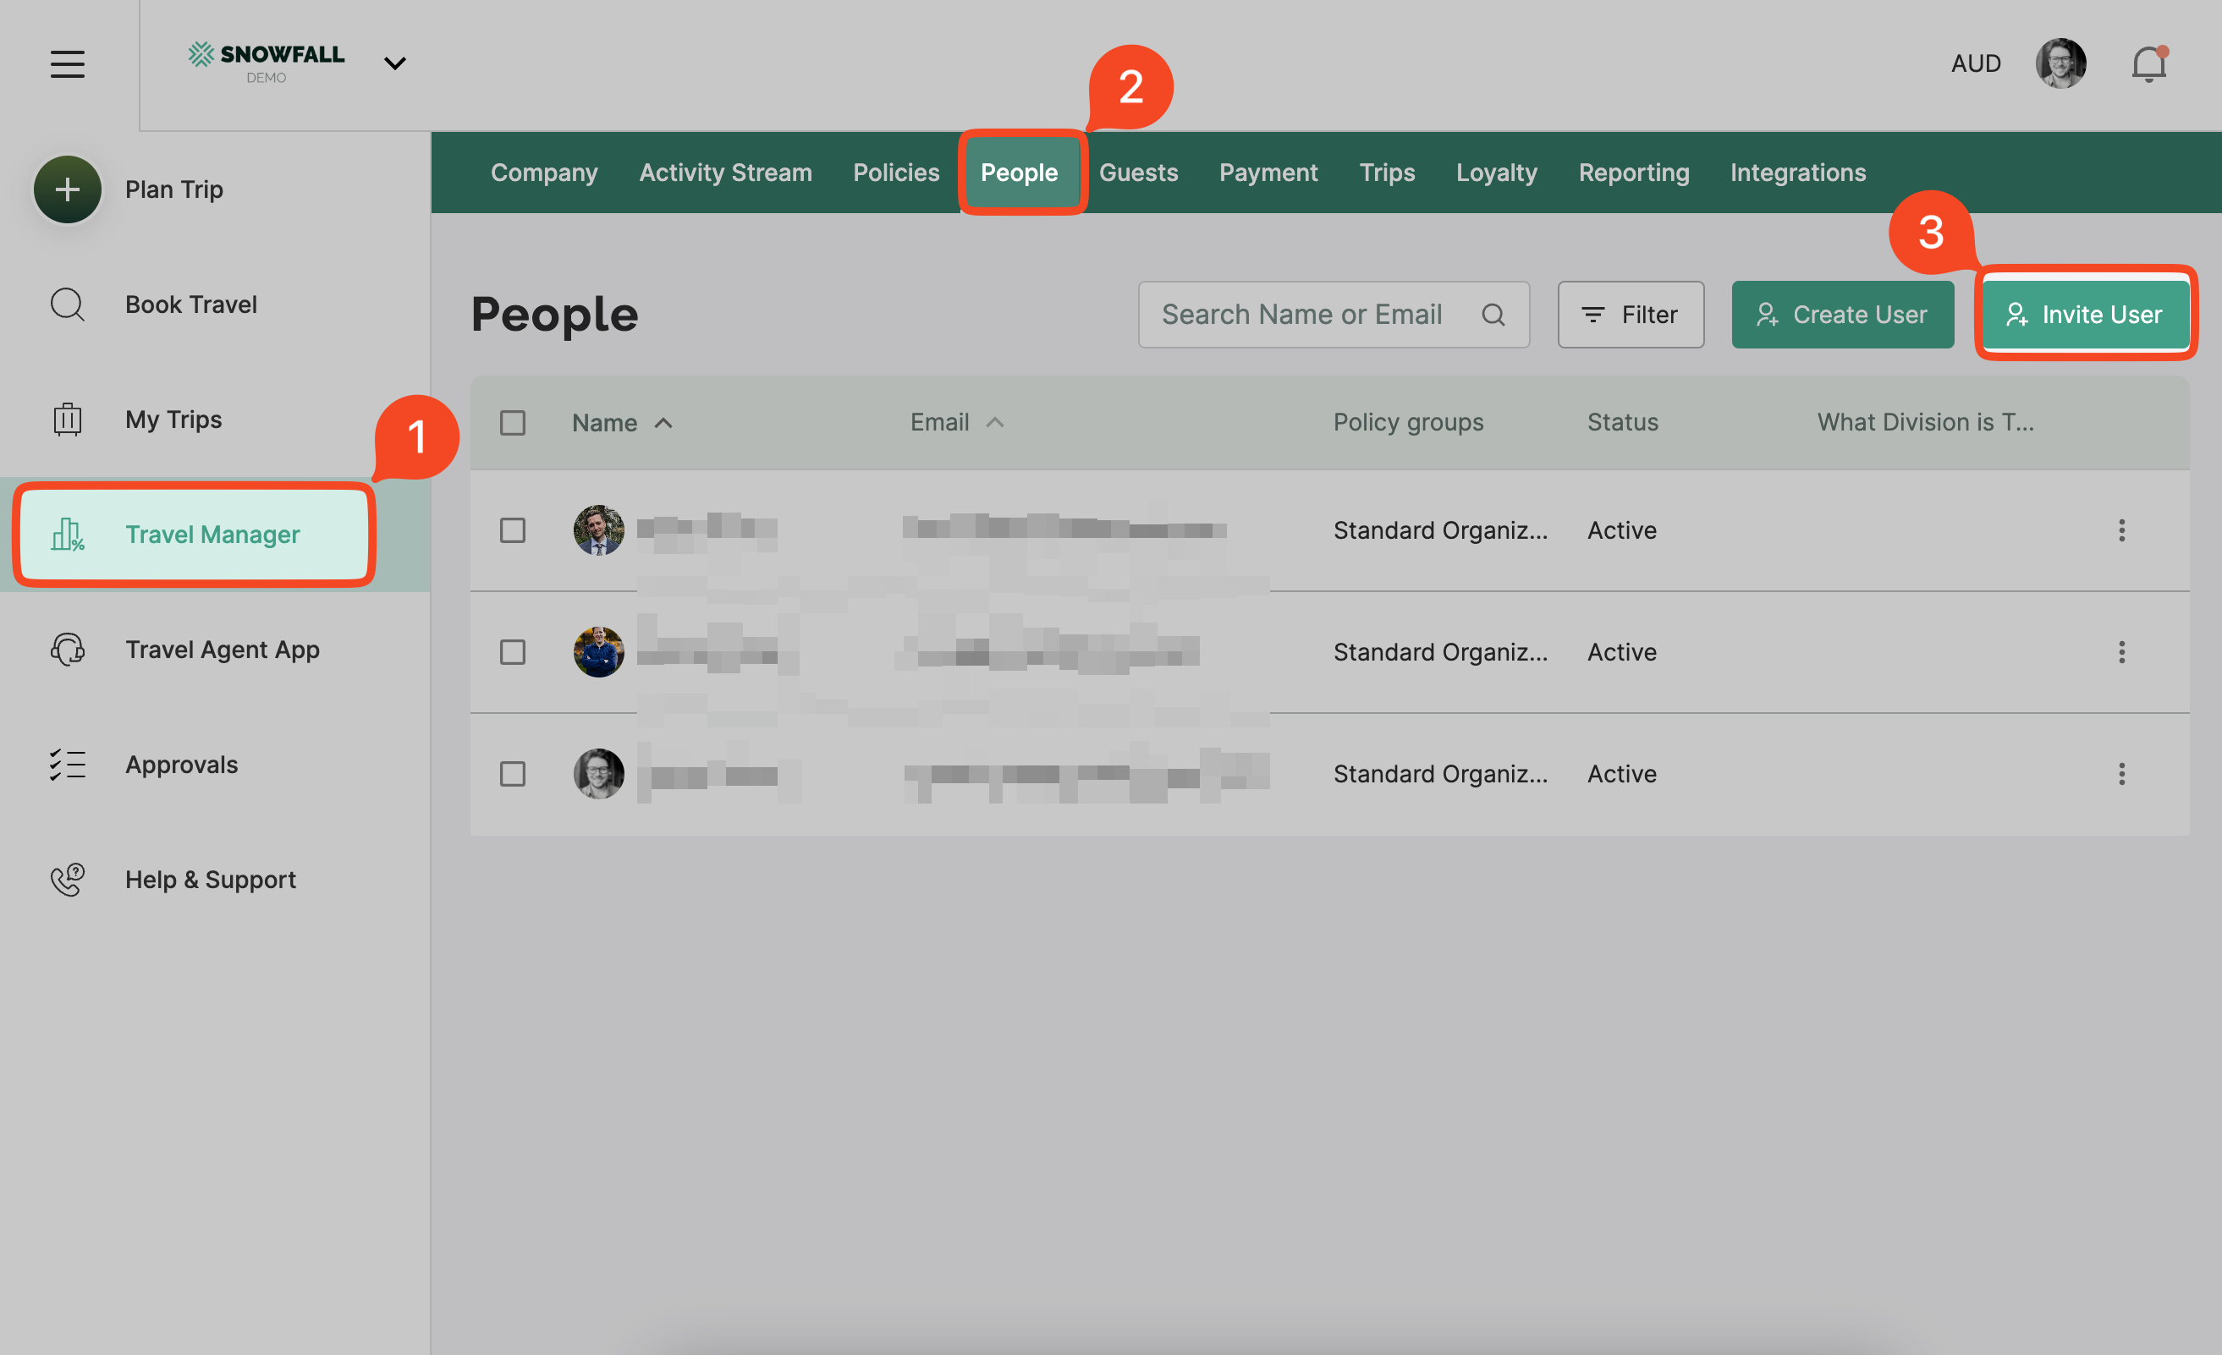The height and width of the screenshot is (1355, 2222).
Task: Open the Approvals section
Action: coord(182,765)
